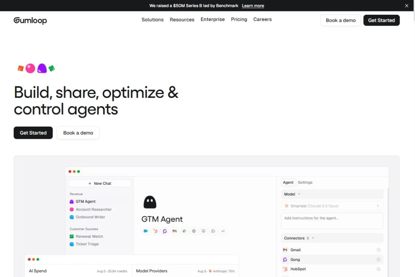Viewport: 415px width, 277px height.
Task: Visit the Careers page
Action: tap(262, 19)
